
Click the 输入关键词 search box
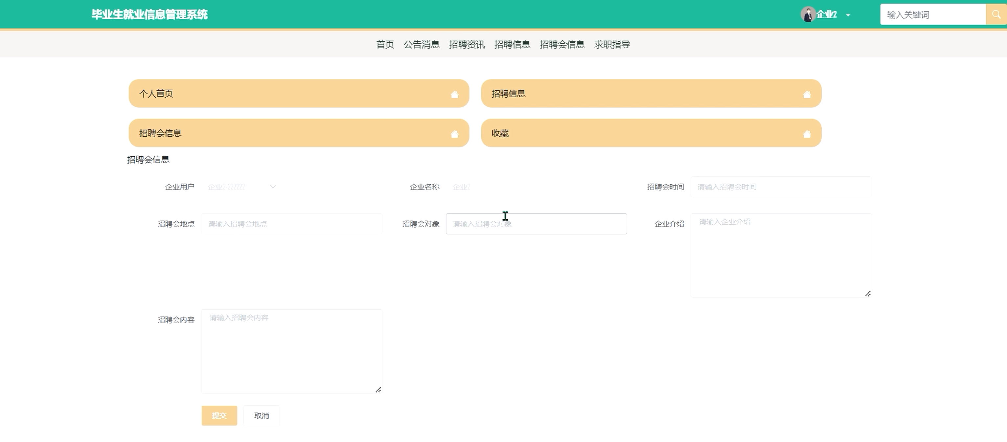[932, 14]
